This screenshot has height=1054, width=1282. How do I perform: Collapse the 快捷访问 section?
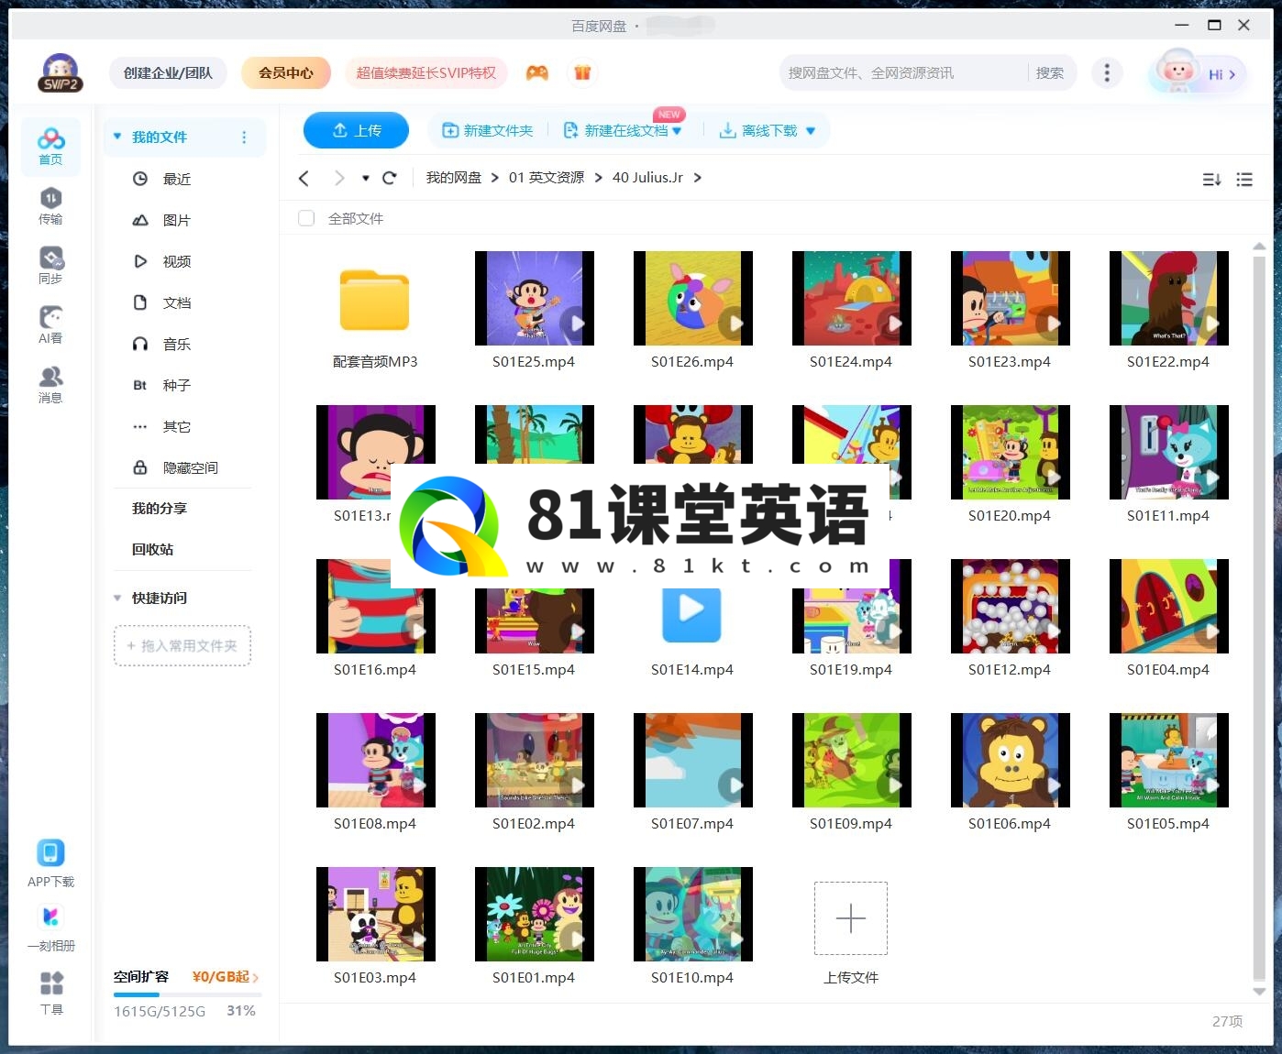[117, 598]
